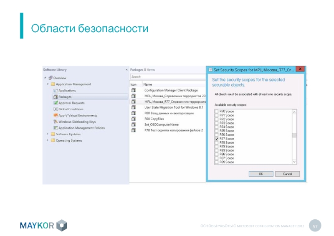This screenshot has width=334, height=236.
Task: Open App-V Virtual Environments node
Action: click(78, 115)
